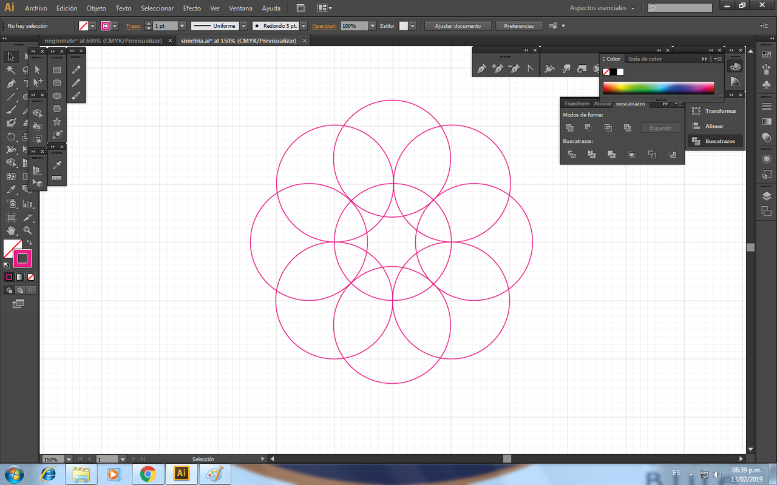Select the Hand tool
This screenshot has width=777, height=485.
coord(11,230)
